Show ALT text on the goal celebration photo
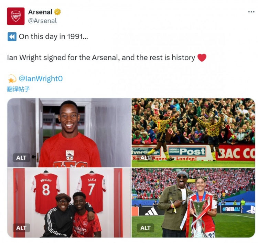Screen dimensions: 258x243 [146, 158]
